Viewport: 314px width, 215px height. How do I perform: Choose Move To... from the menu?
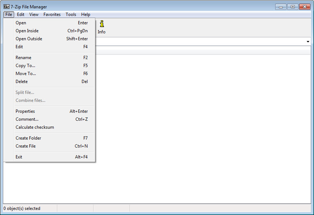pyautogui.click(x=51, y=74)
